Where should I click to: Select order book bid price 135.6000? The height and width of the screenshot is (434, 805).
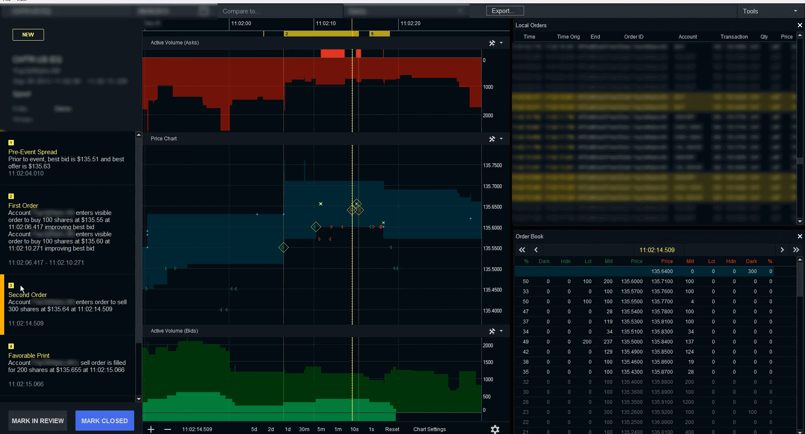pyautogui.click(x=632, y=282)
